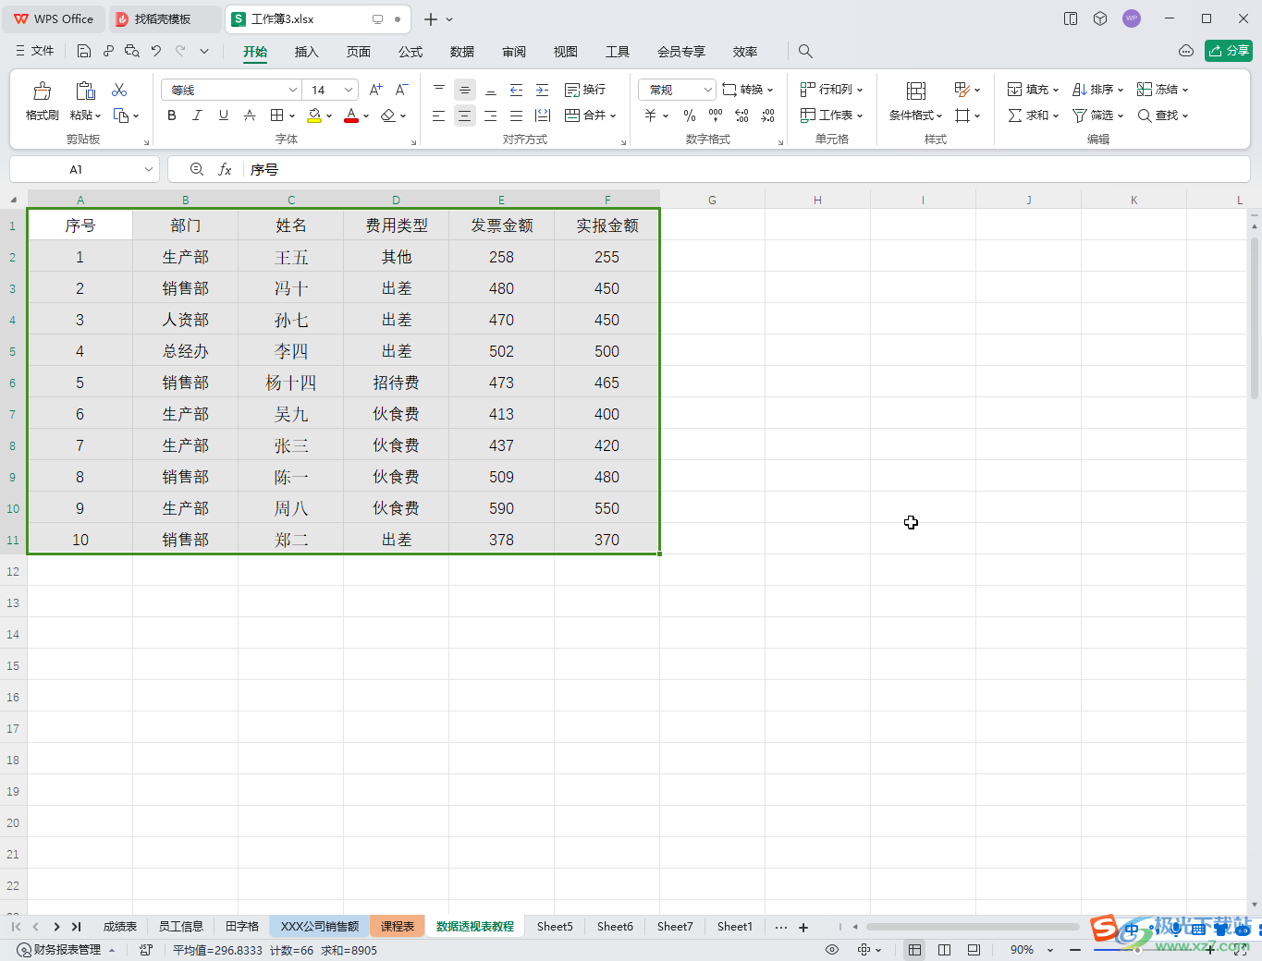Toggle italic formatting
This screenshot has width=1262, height=961.
(197, 116)
